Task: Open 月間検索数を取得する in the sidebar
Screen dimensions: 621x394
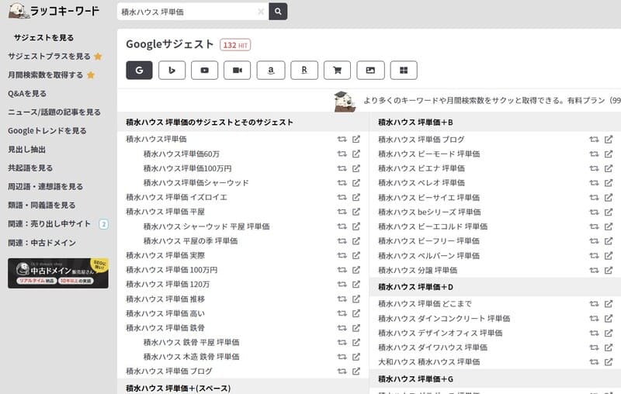Action: tap(46, 74)
